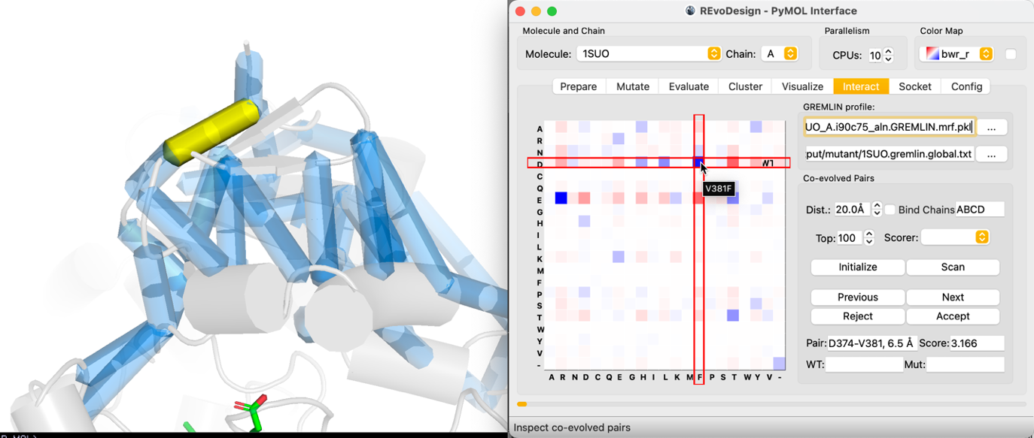Screen dimensions: 1034x438
Task: Click the dark blue cell in row E
Action: (561, 198)
